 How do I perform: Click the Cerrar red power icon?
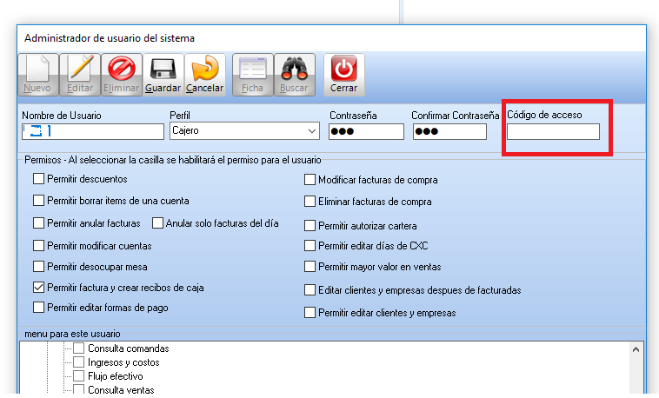pos(343,75)
